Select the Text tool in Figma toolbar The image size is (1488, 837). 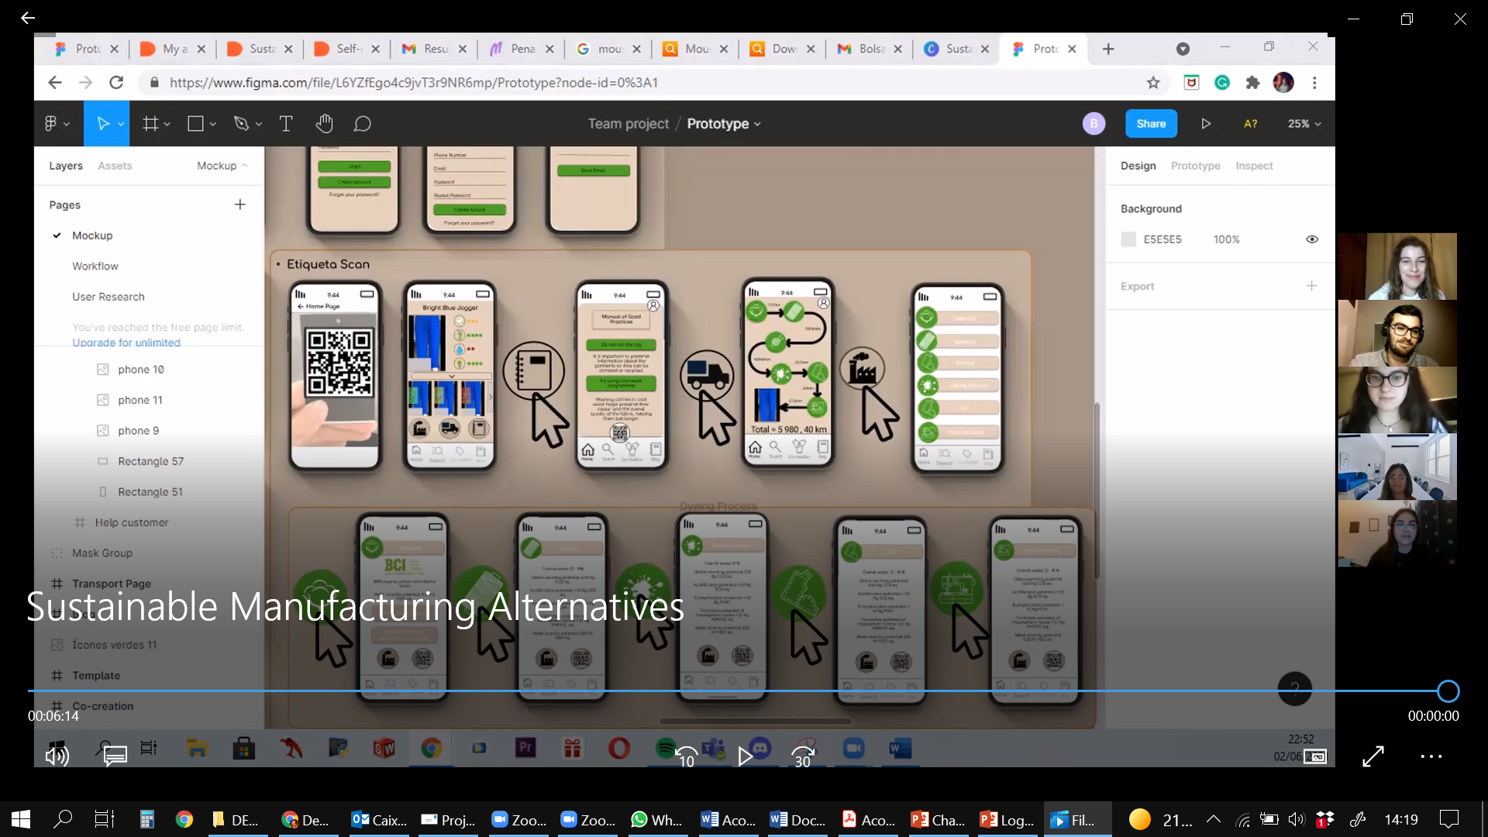pos(285,124)
